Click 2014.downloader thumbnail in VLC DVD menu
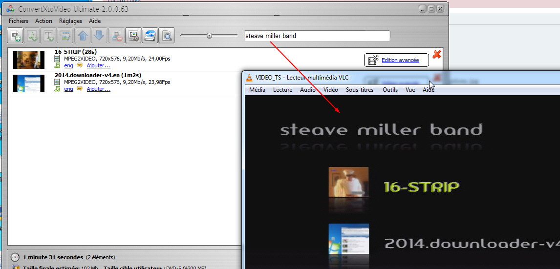Viewport: 560px width, 269px height. (x=348, y=239)
